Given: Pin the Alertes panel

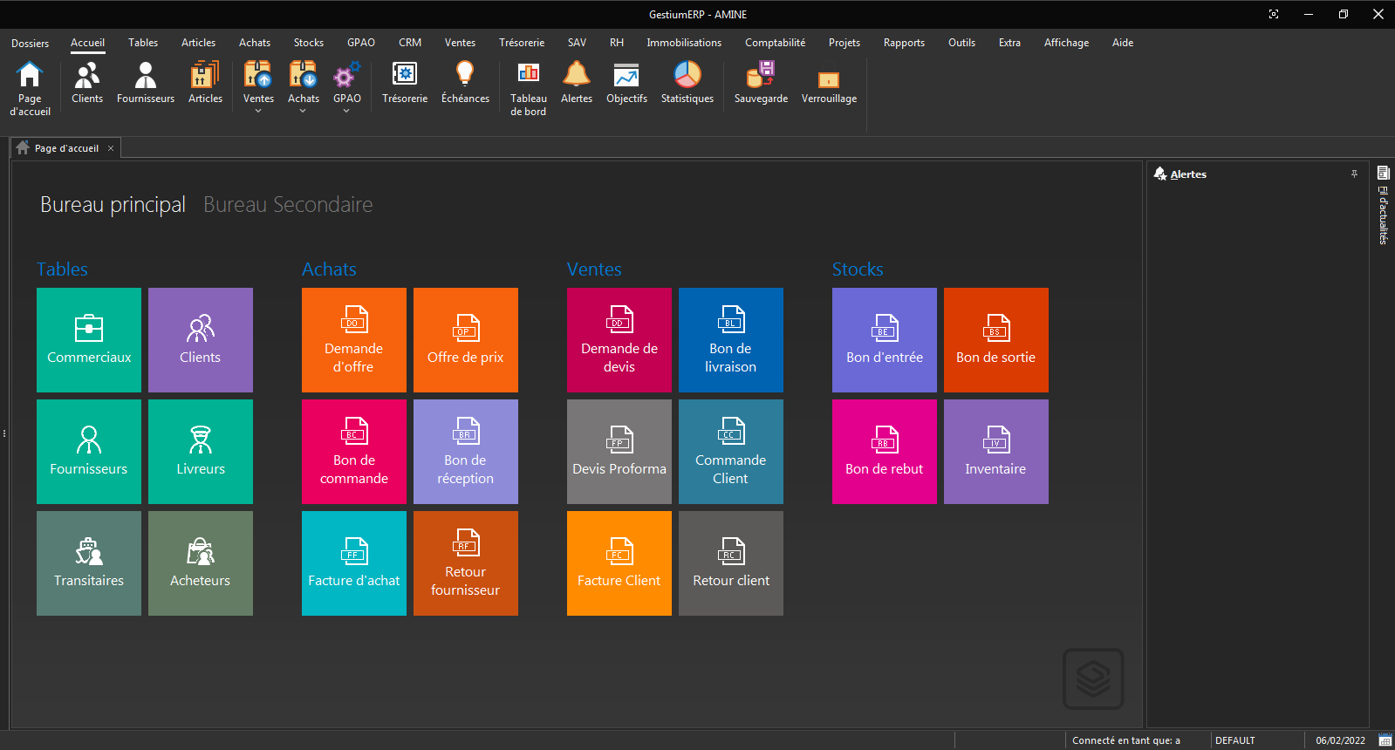Looking at the screenshot, I should pos(1354,174).
